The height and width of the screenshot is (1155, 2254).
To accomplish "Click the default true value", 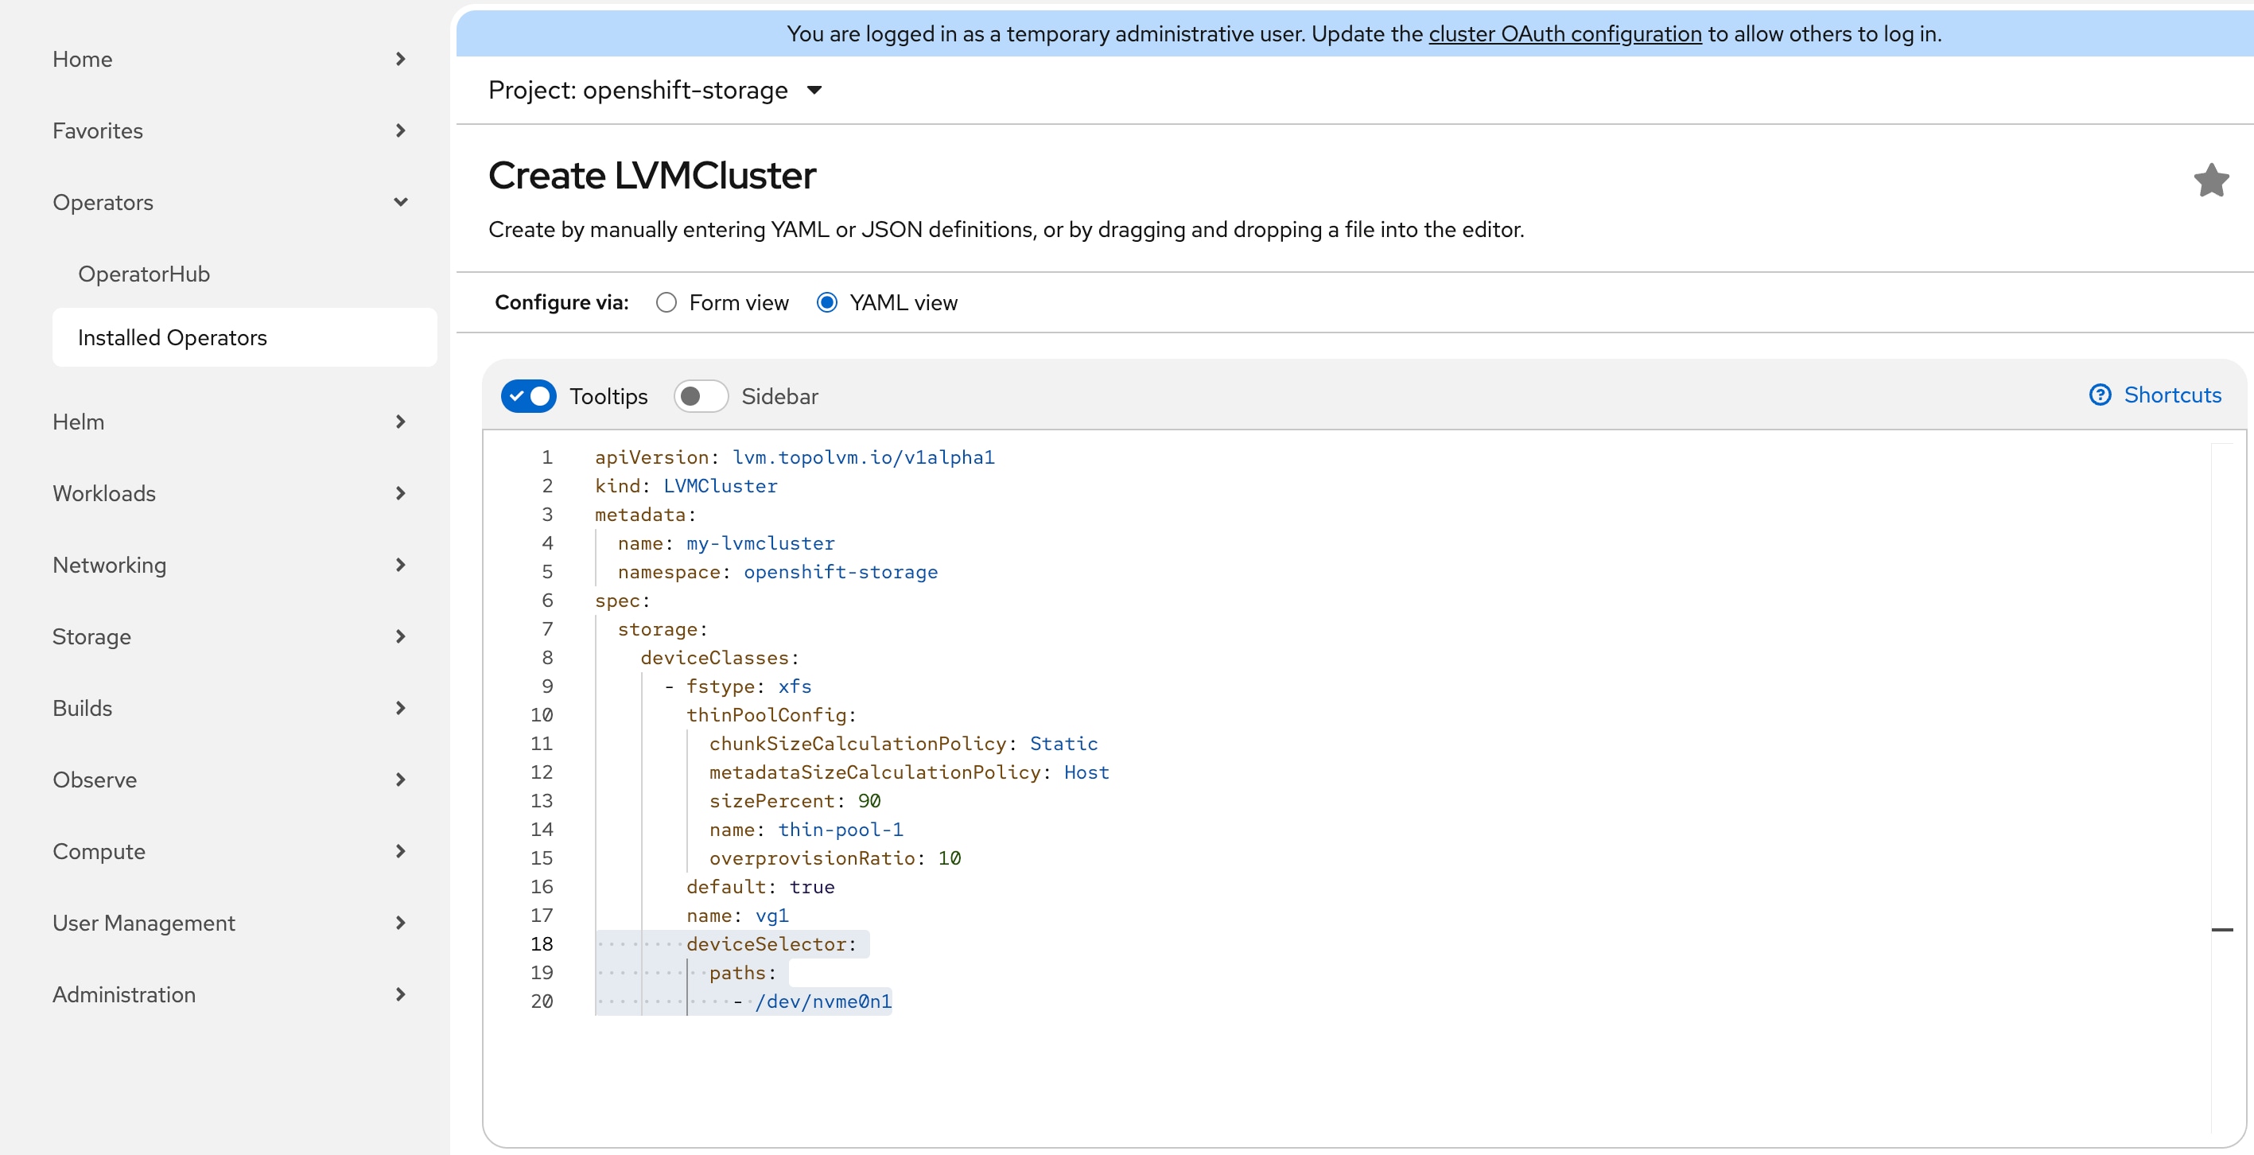I will coord(812,887).
